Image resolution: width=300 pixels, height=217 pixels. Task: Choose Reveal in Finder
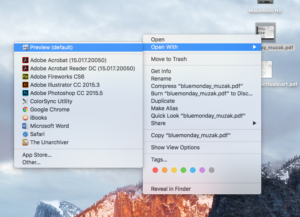pyautogui.click(x=202, y=189)
